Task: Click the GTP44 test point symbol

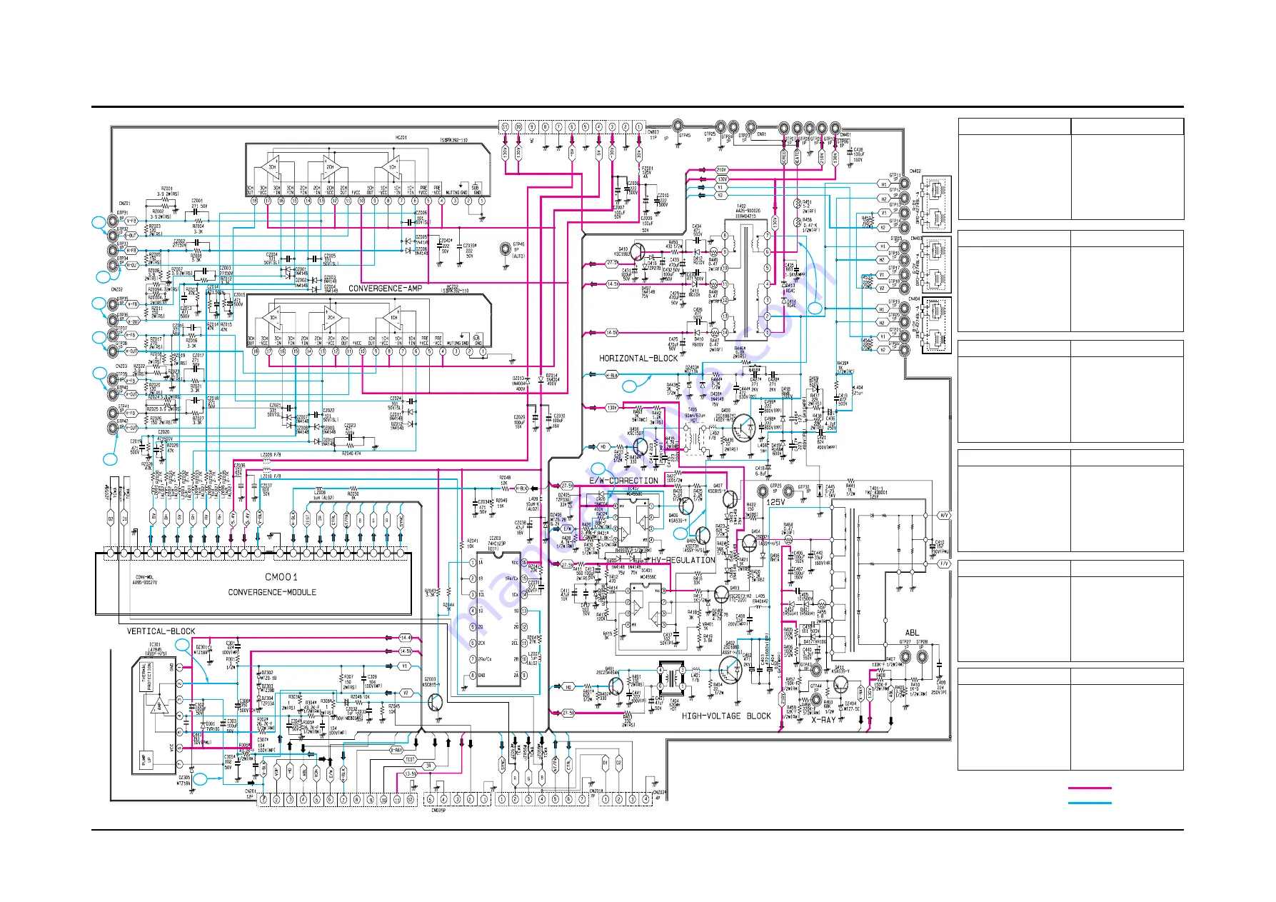Action: coord(816,701)
